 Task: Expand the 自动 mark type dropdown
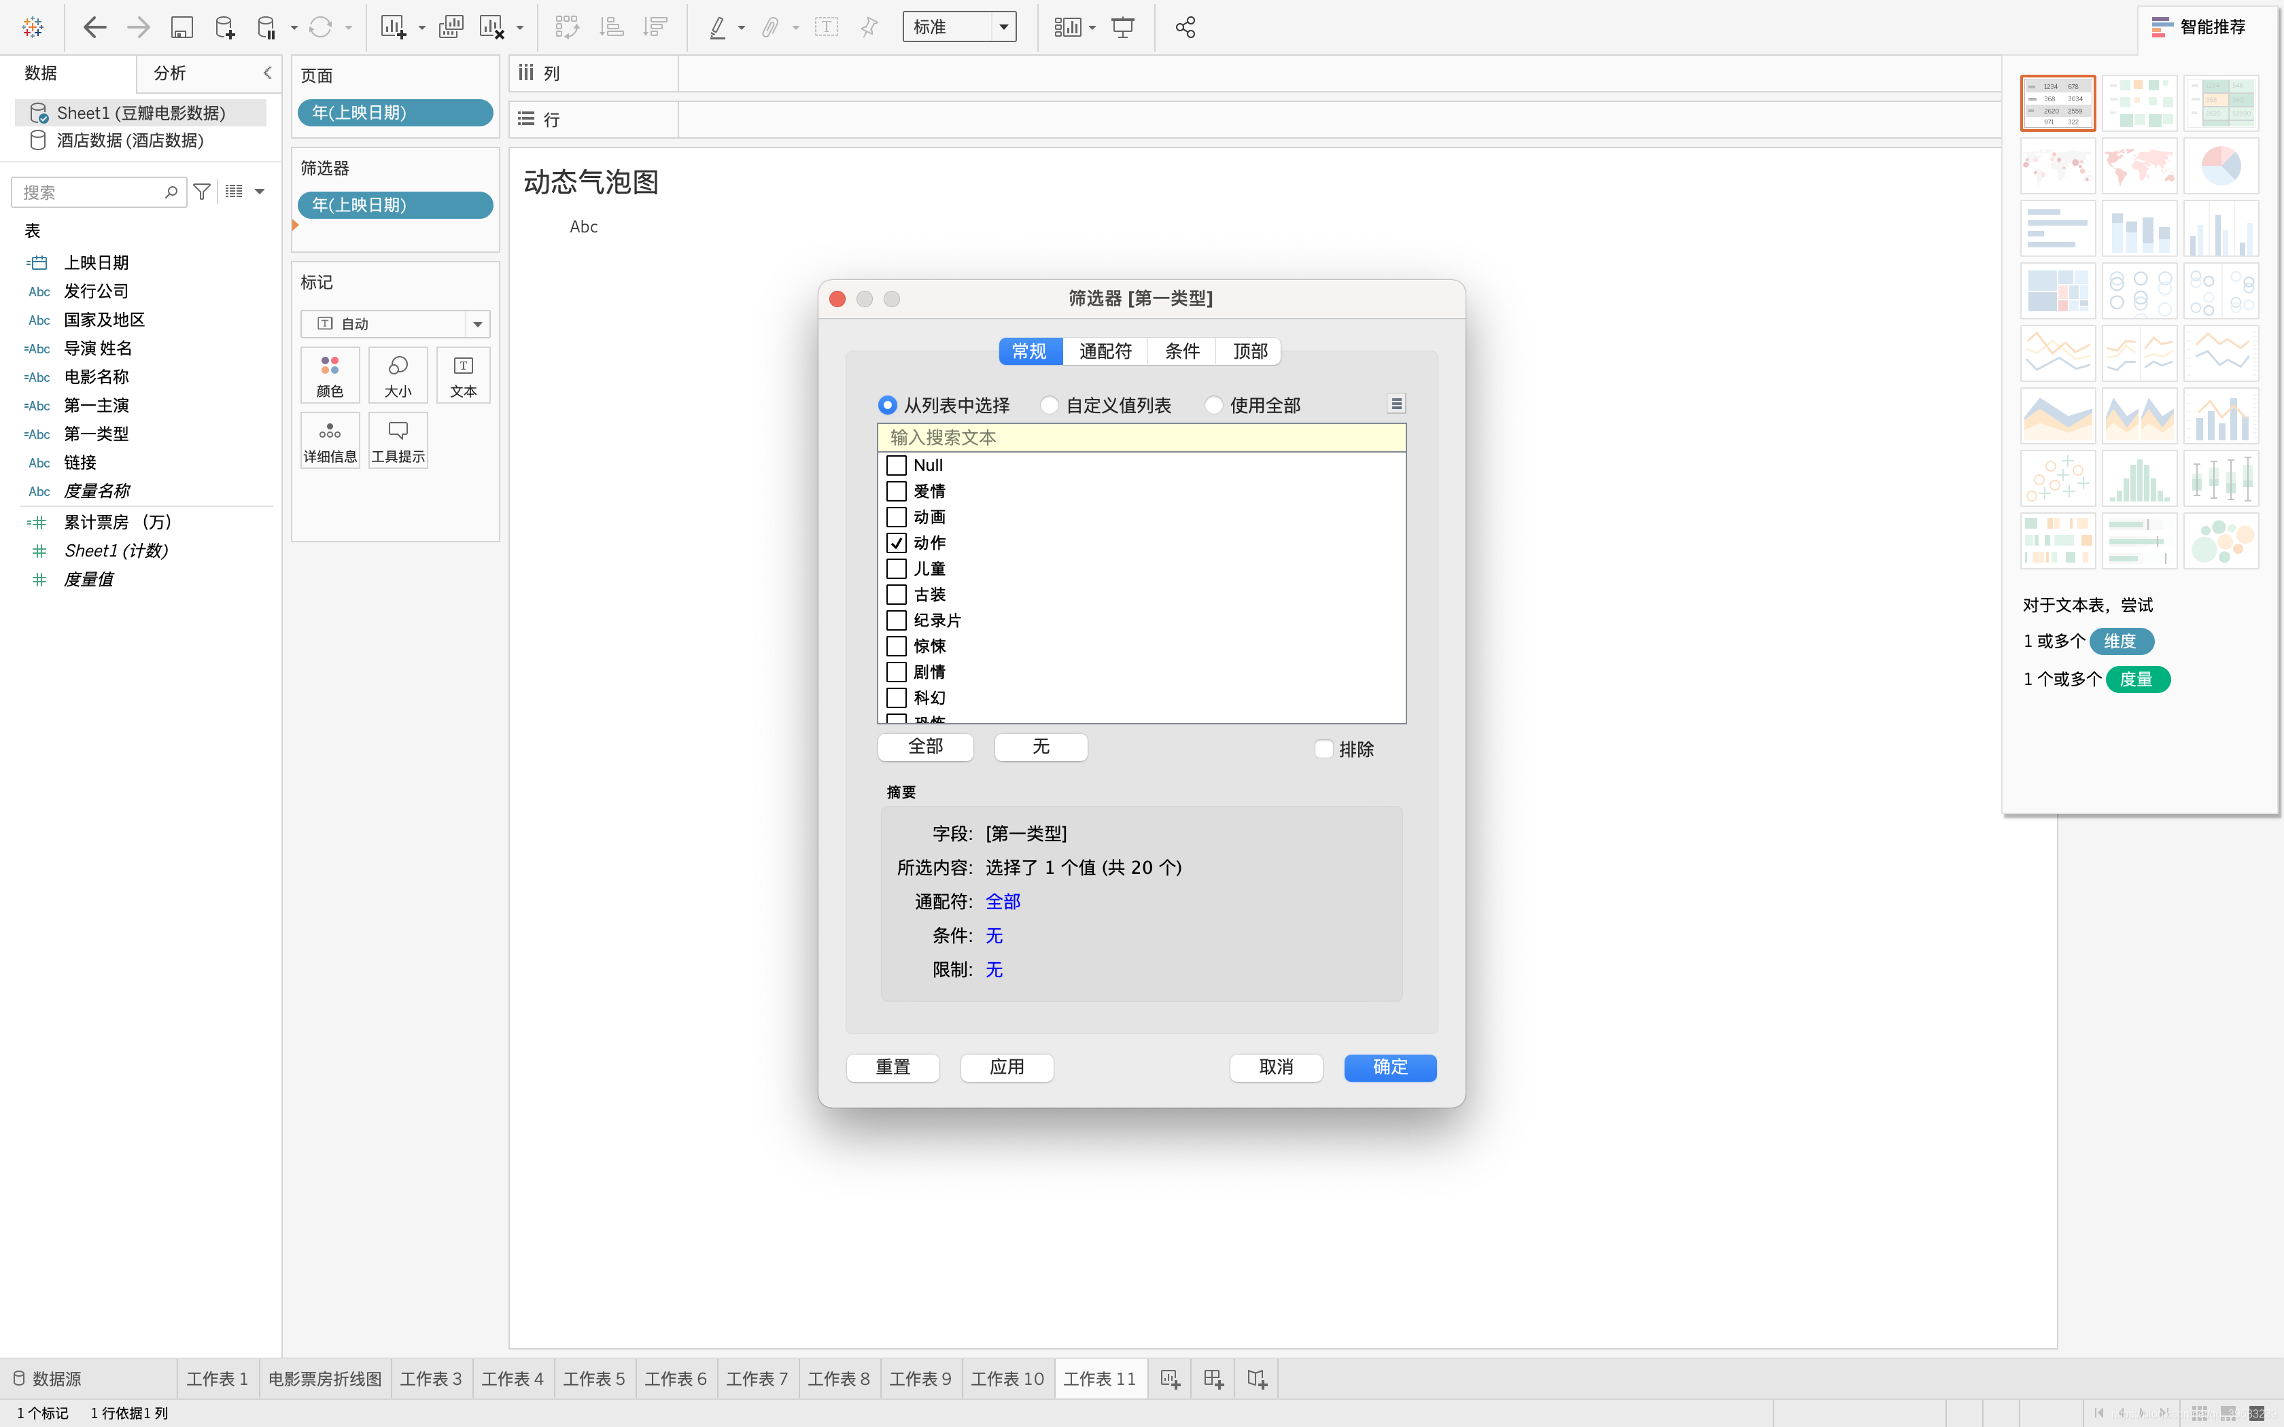coord(478,323)
